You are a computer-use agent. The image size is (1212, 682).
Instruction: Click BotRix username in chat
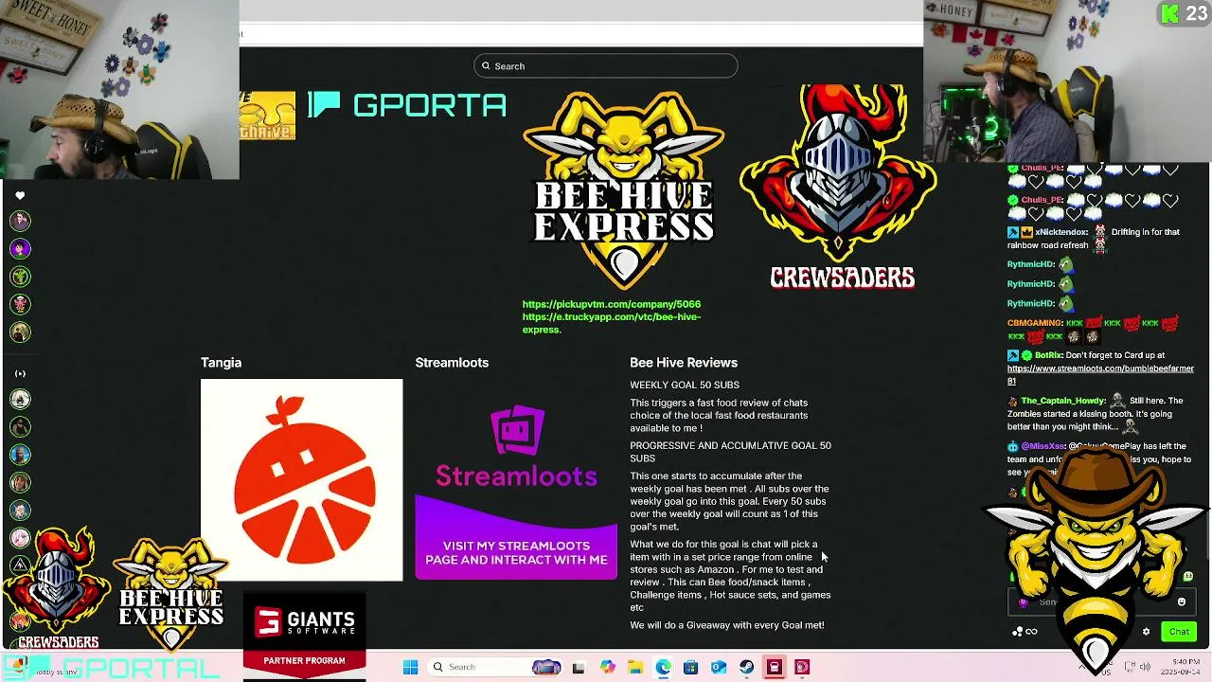click(x=1047, y=355)
